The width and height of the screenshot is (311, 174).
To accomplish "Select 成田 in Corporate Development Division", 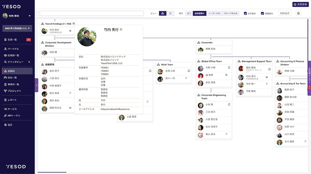I will pyautogui.click(x=58, y=52).
